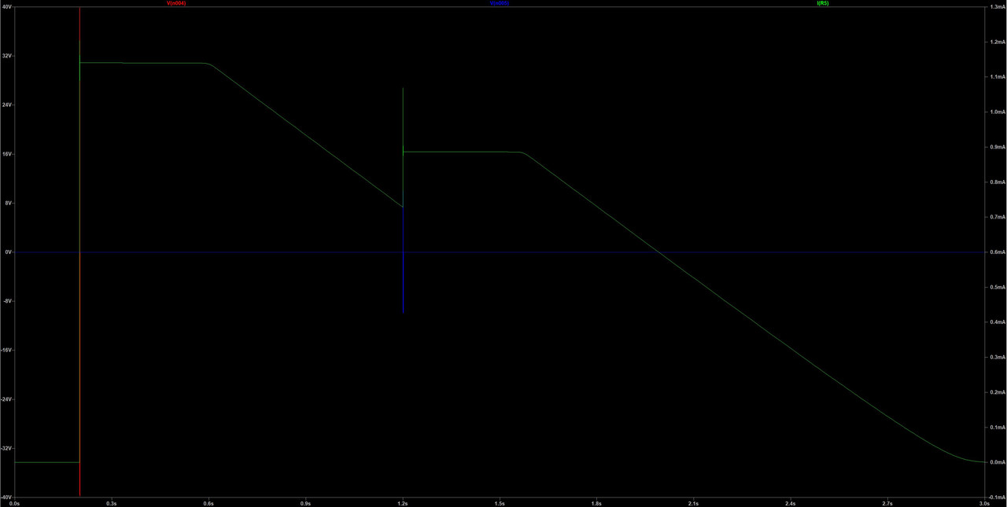Select the blue voltage trace label
The height and width of the screenshot is (507, 1007).
coord(499,3)
